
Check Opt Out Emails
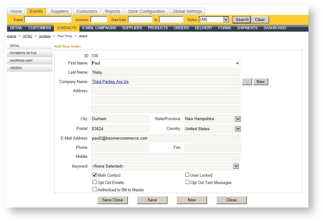(95, 182)
